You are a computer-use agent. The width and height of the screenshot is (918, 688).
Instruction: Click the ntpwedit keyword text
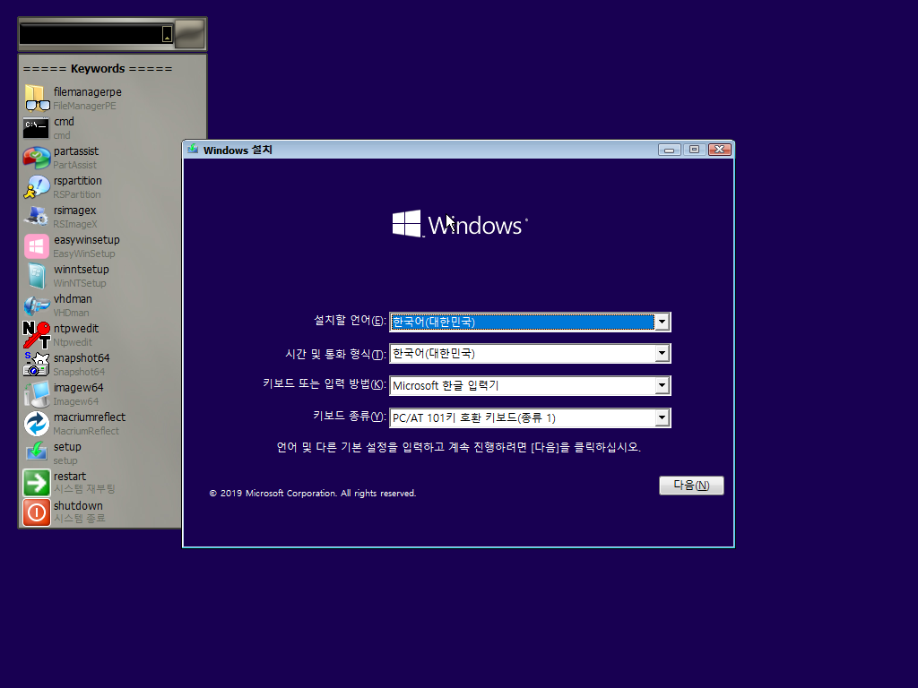(x=76, y=328)
